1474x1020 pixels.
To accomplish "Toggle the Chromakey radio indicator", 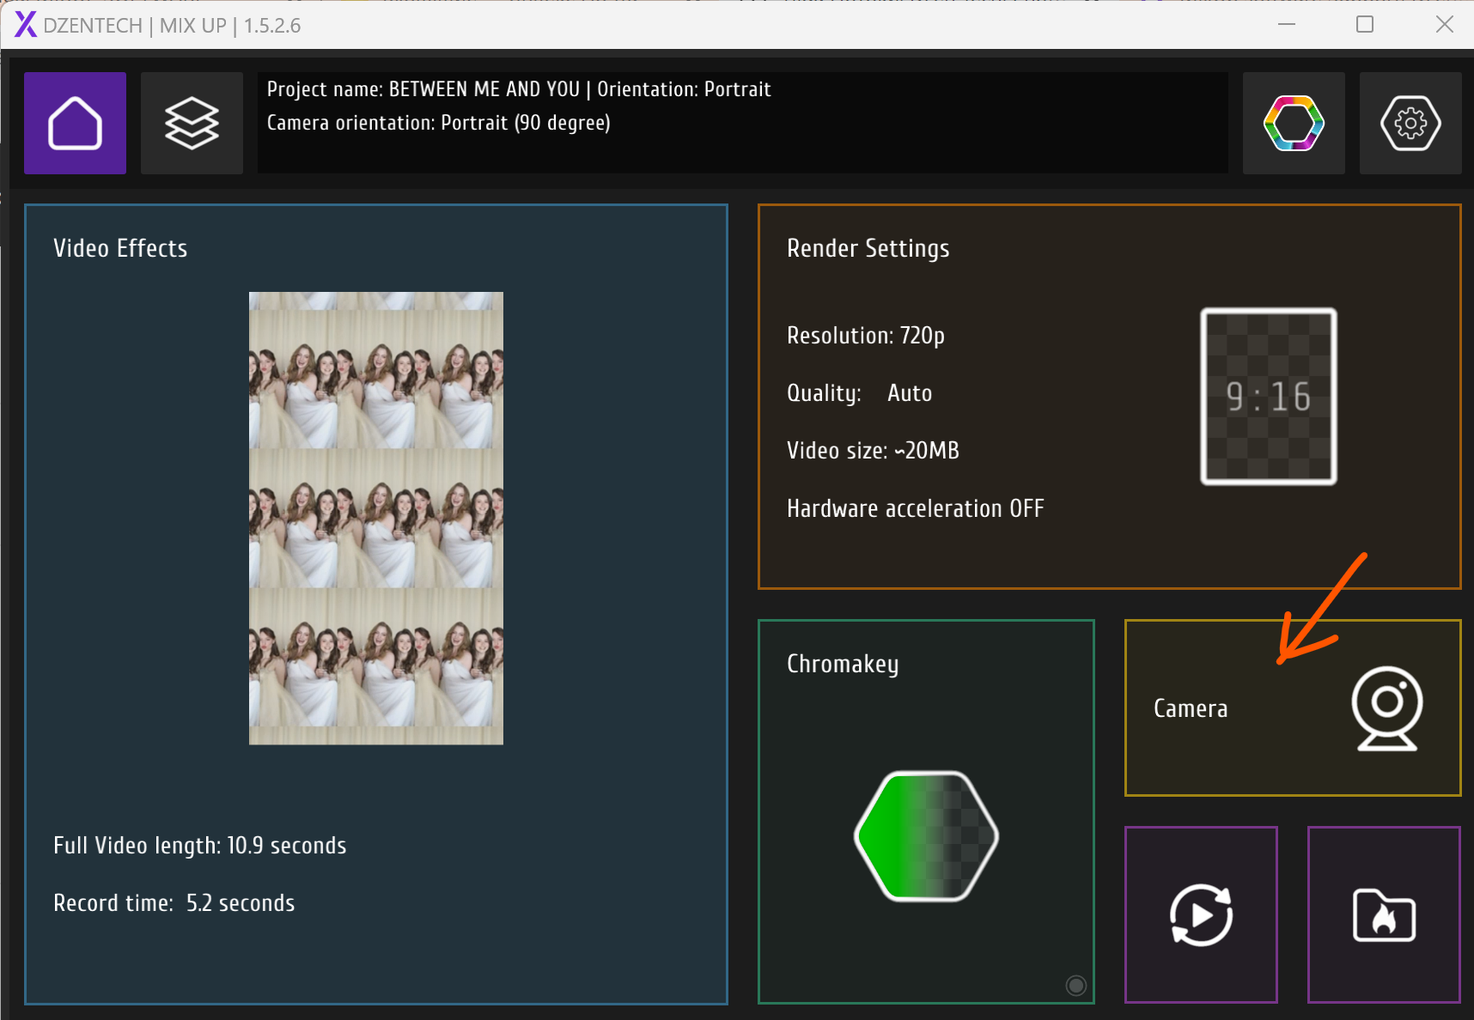I will coord(1075,985).
